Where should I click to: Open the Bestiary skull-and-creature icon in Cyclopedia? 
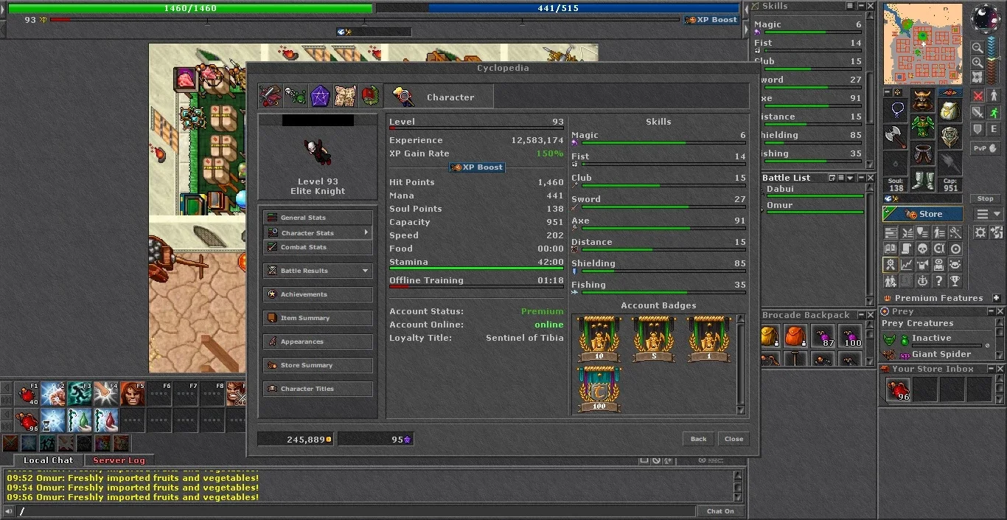click(296, 97)
